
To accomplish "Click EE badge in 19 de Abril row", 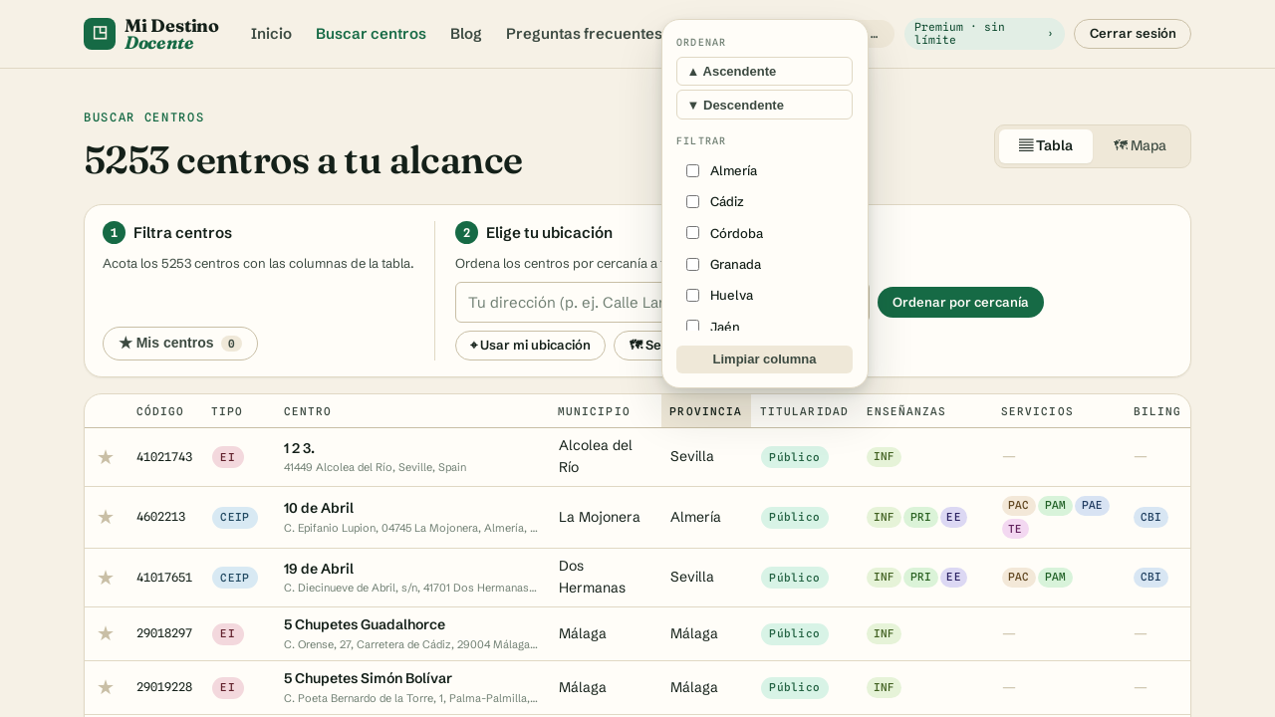I will tap(953, 578).
